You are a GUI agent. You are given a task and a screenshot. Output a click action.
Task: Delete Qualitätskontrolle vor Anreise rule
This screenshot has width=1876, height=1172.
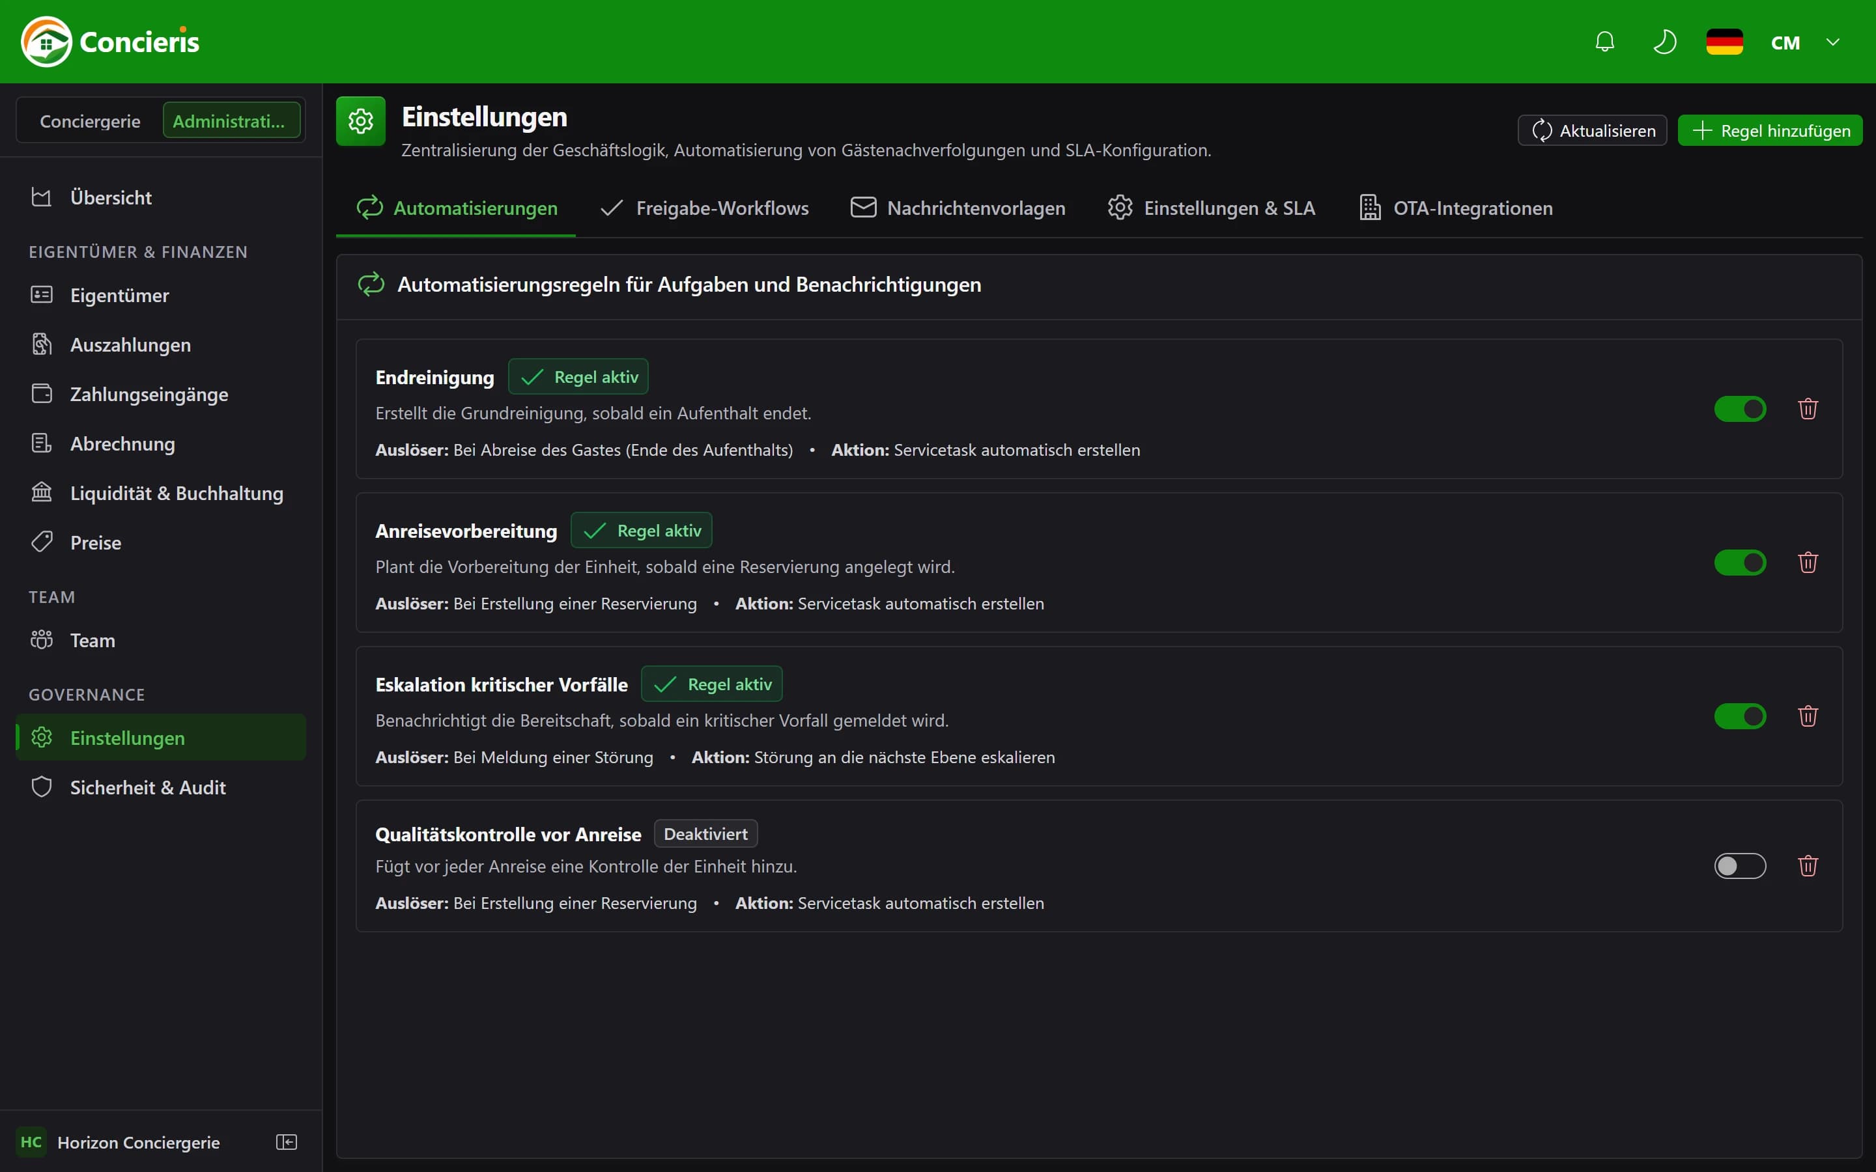(x=1808, y=865)
